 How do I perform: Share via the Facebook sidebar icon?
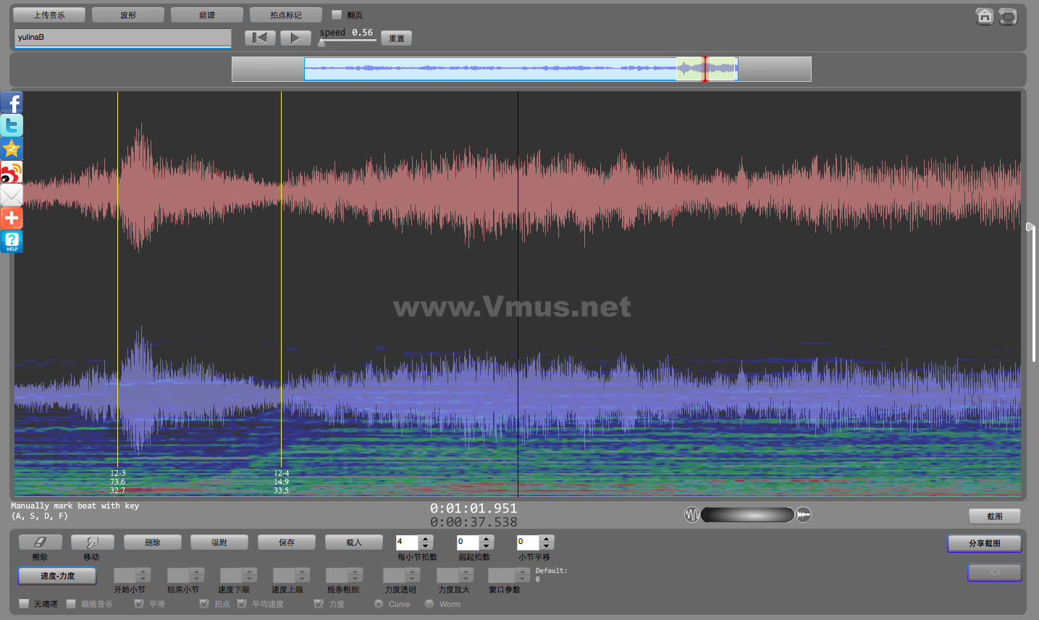pyautogui.click(x=12, y=102)
